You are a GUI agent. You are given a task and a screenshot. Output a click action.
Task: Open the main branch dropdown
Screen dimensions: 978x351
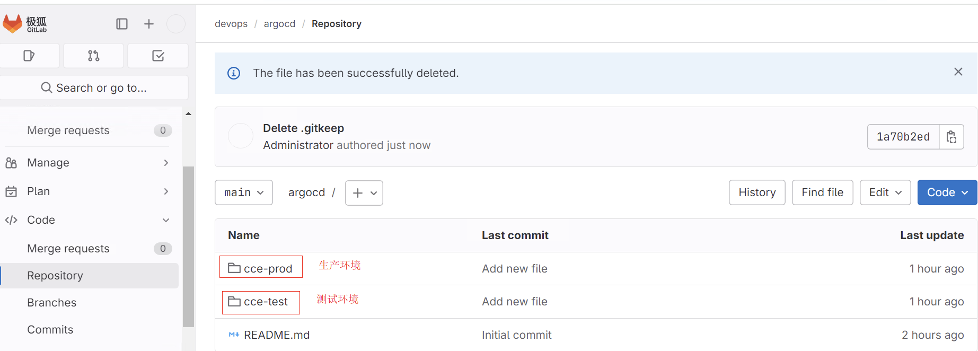244,192
